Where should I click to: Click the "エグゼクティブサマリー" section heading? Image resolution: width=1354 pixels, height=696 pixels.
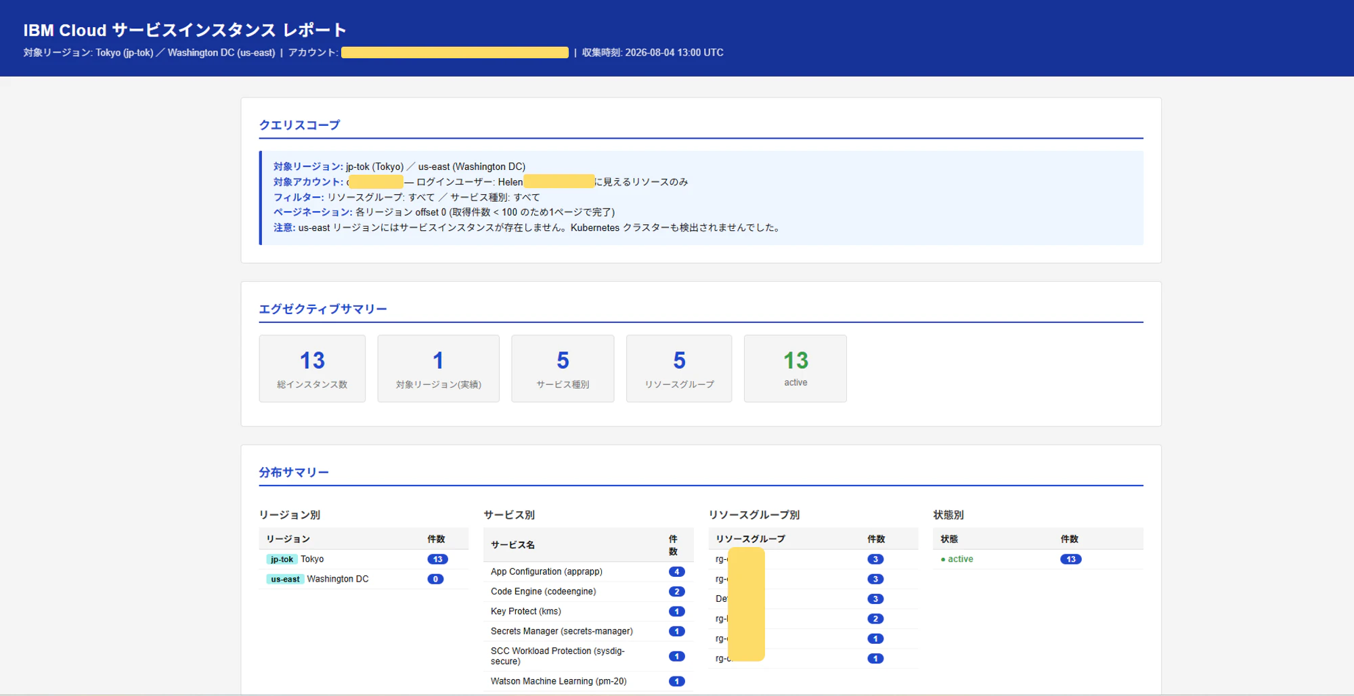coord(323,309)
